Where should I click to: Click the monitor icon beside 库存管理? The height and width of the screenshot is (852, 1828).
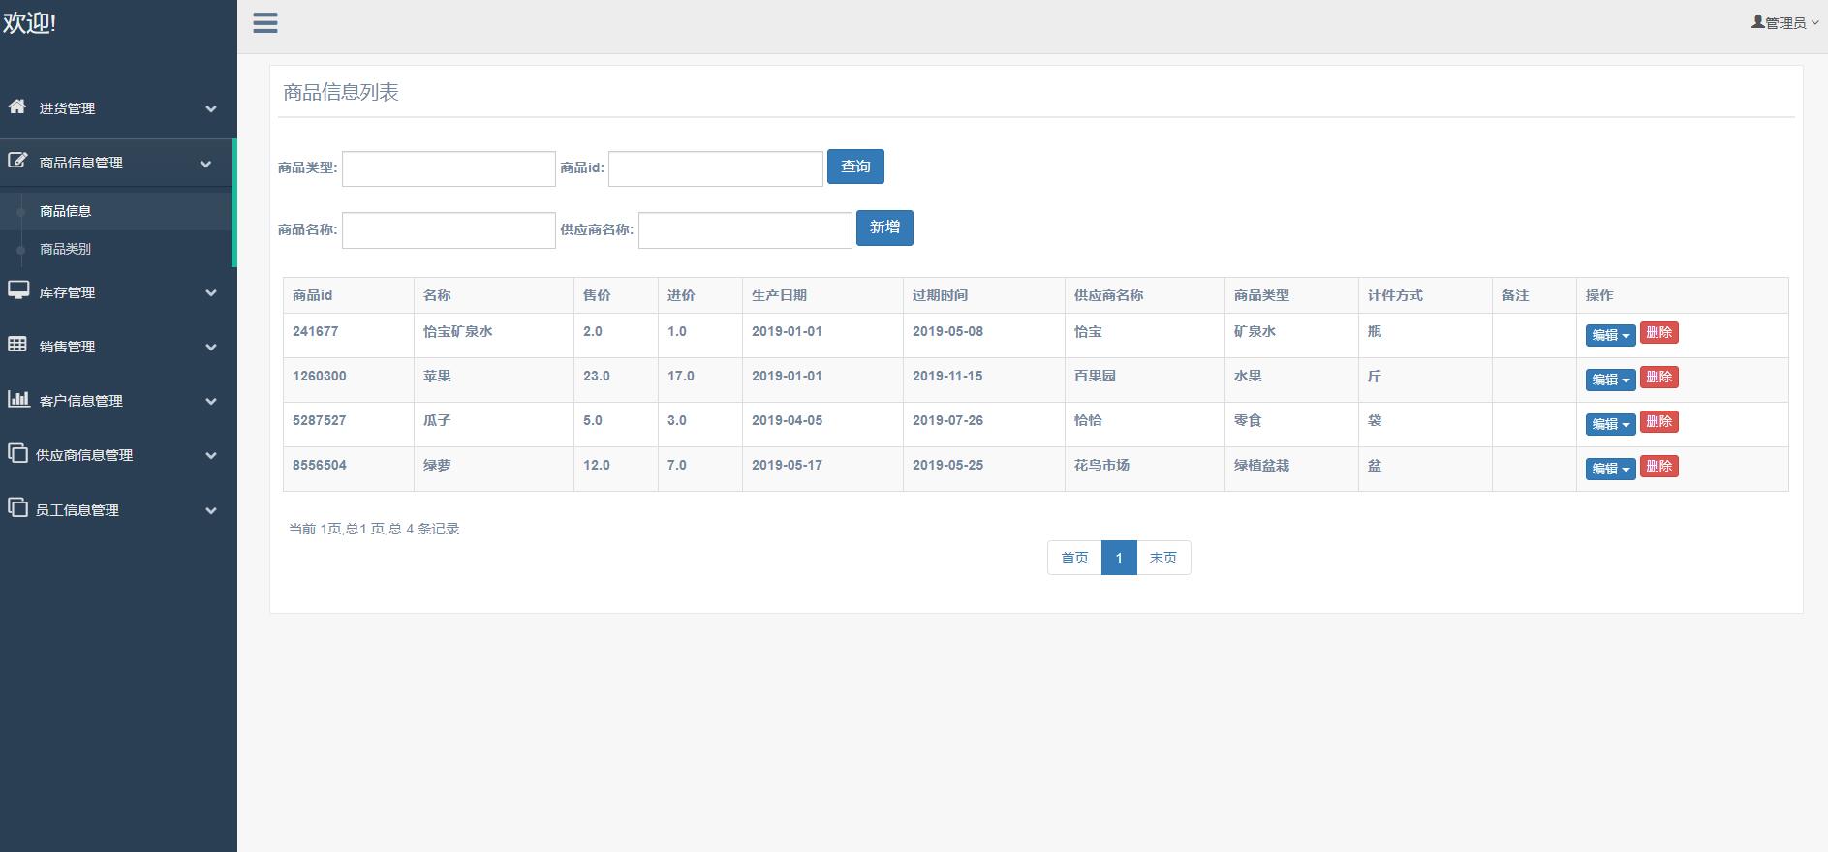pos(17,290)
